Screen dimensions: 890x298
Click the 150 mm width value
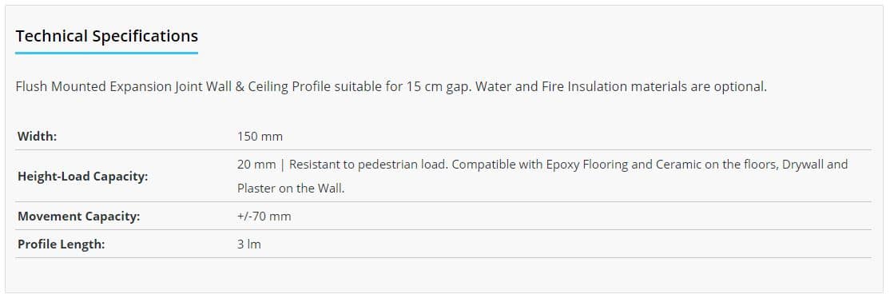[x=260, y=137]
